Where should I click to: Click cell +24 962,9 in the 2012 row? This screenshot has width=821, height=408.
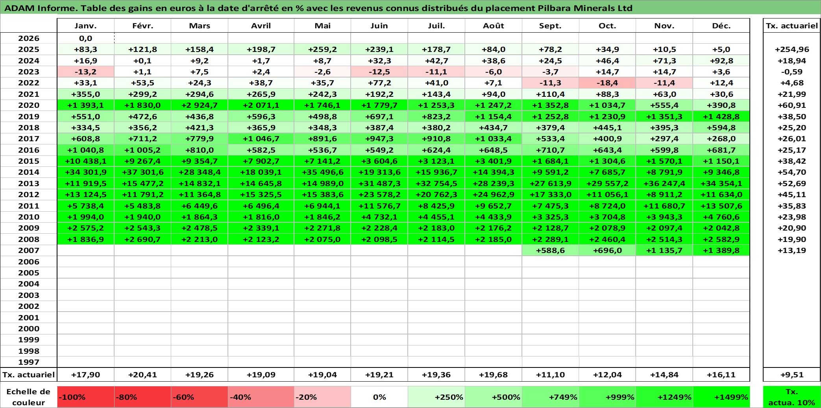[x=494, y=194]
